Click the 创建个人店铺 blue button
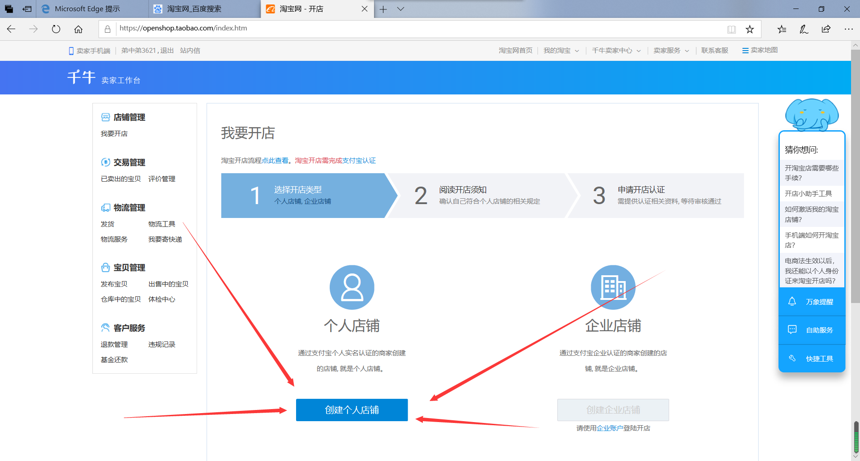This screenshot has width=860, height=461. click(352, 410)
